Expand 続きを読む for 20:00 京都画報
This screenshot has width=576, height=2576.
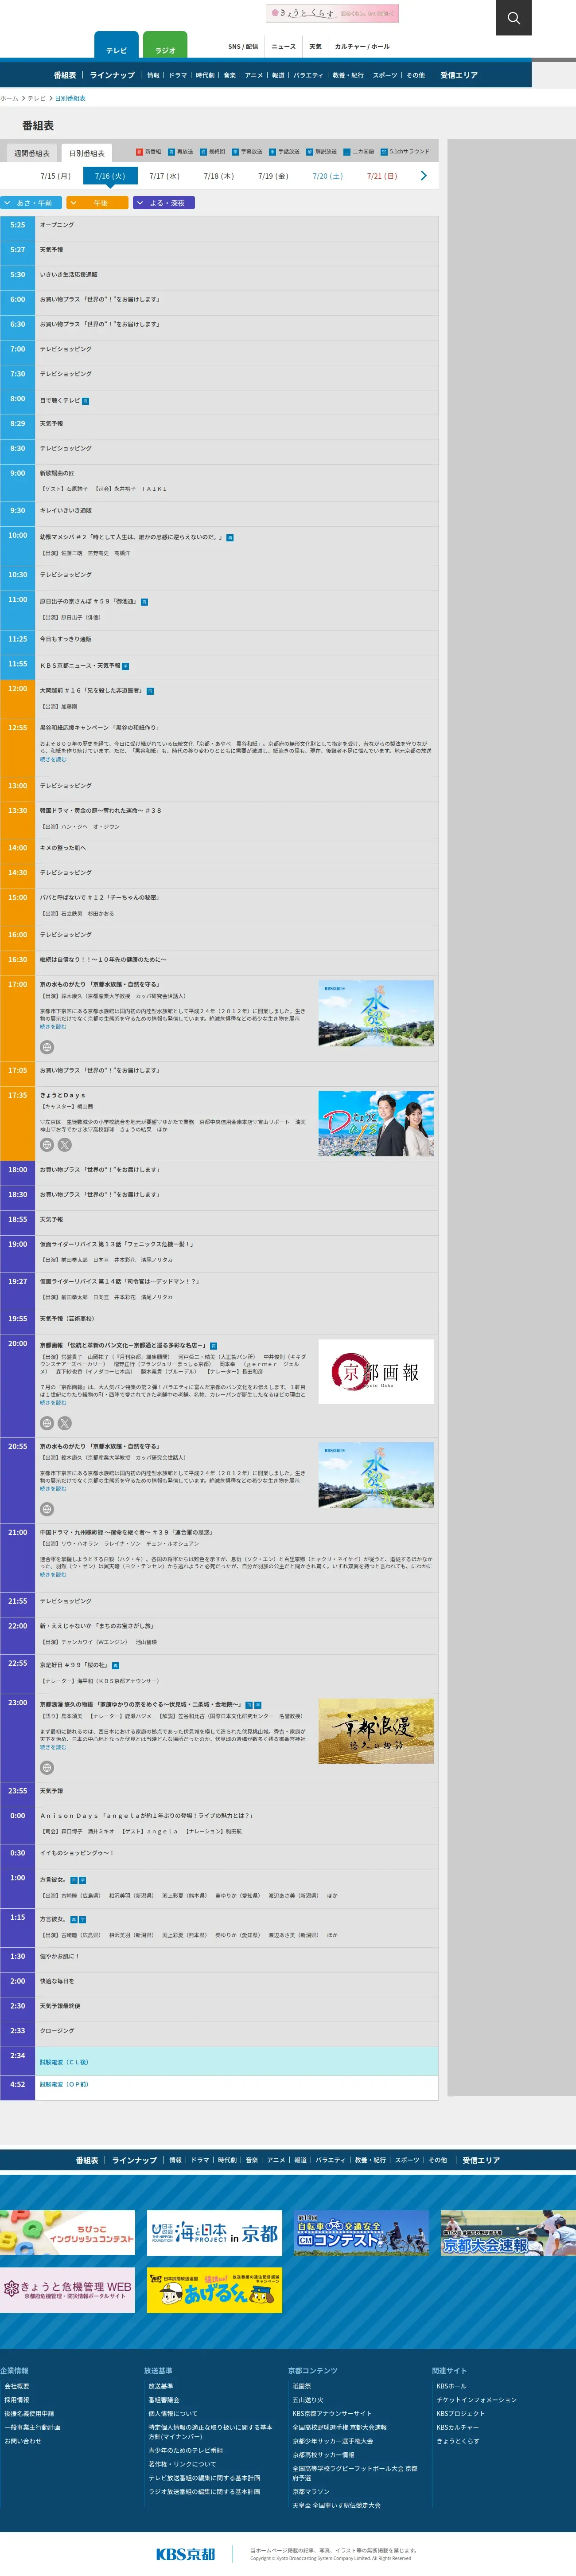[53, 1402]
